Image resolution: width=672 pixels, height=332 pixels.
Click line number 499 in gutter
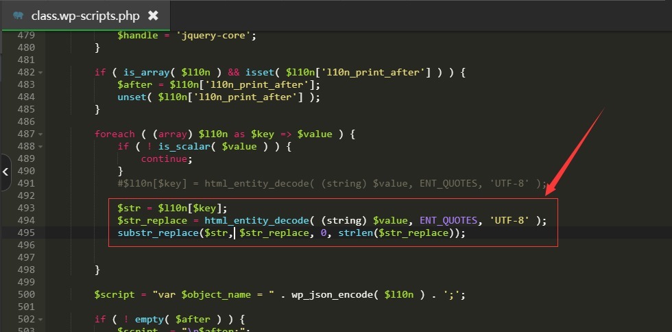coord(26,282)
